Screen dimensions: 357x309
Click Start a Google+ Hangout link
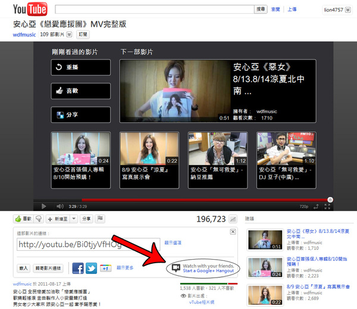point(208,271)
